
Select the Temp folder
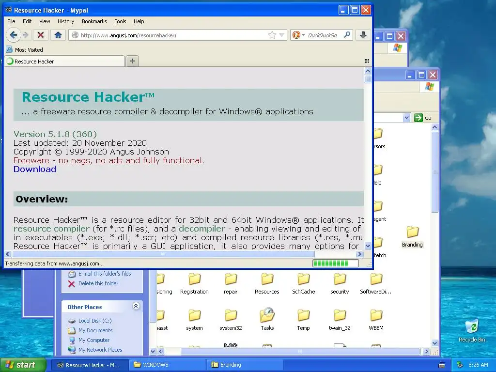pyautogui.click(x=303, y=320)
